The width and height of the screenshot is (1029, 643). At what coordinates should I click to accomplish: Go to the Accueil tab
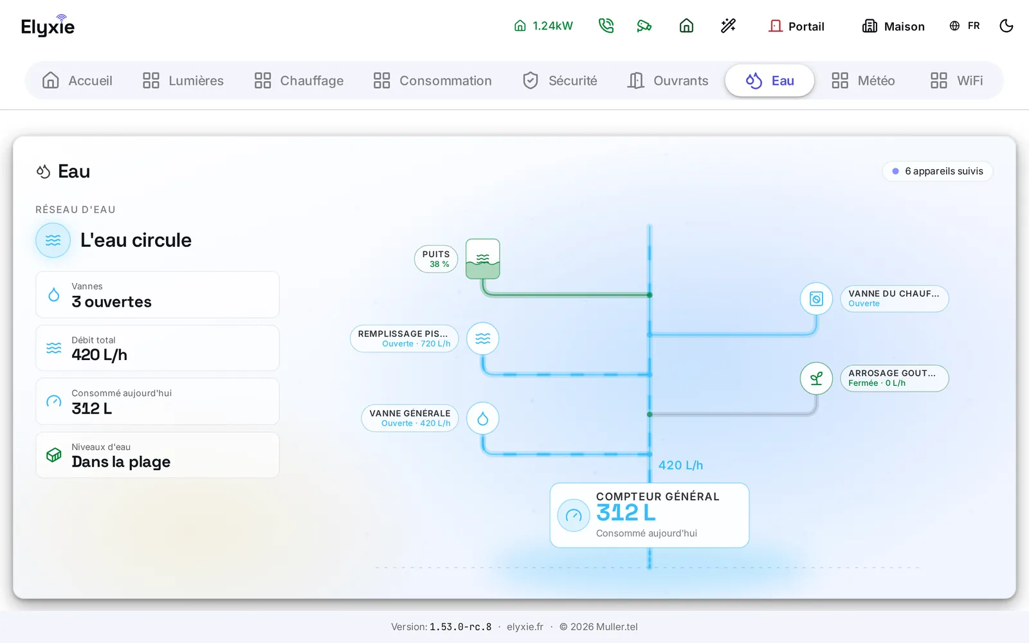coord(77,80)
